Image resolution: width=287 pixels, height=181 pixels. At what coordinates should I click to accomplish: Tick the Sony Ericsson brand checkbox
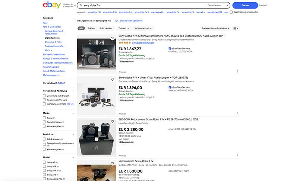[44, 122]
